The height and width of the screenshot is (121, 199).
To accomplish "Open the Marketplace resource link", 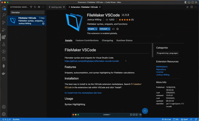I will click(x=162, y=67).
